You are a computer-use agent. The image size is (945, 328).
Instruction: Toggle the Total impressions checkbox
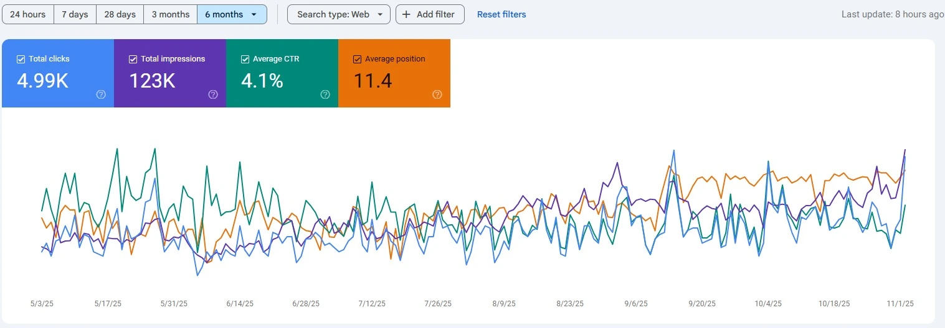[133, 59]
